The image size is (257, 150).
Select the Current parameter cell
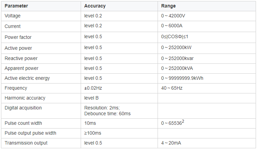(13, 26)
